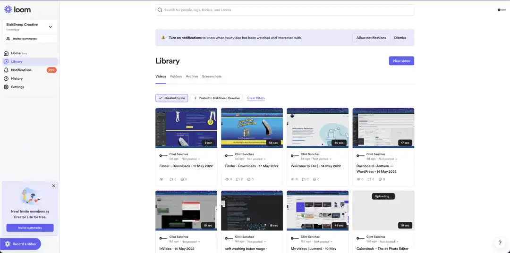This screenshot has height=253, width=510.
Task: Open Not posted dropdown on Colorcinch card
Action: pos(389,242)
